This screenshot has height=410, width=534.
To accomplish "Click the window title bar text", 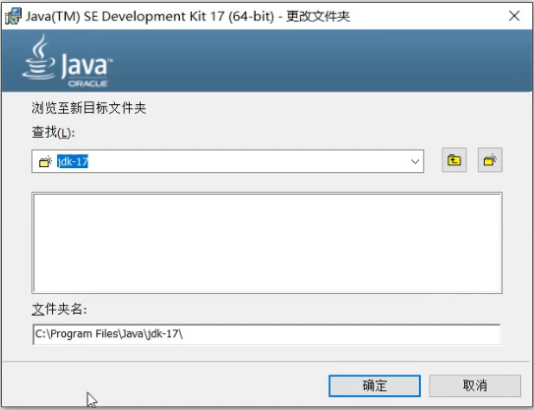I will (188, 16).
